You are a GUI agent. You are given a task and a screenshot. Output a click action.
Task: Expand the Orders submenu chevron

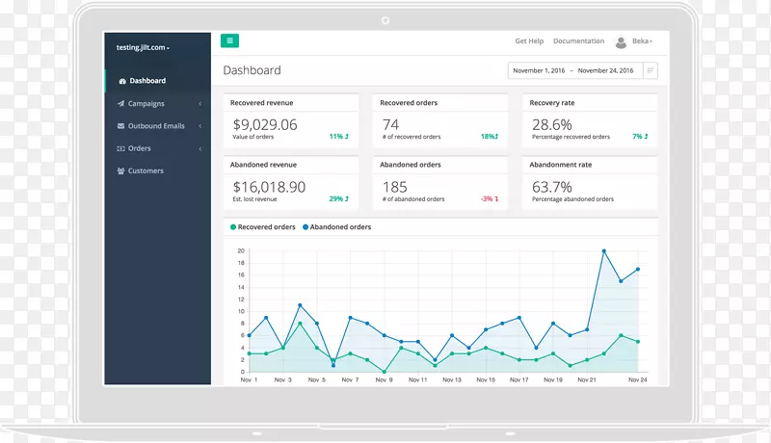click(200, 148)
